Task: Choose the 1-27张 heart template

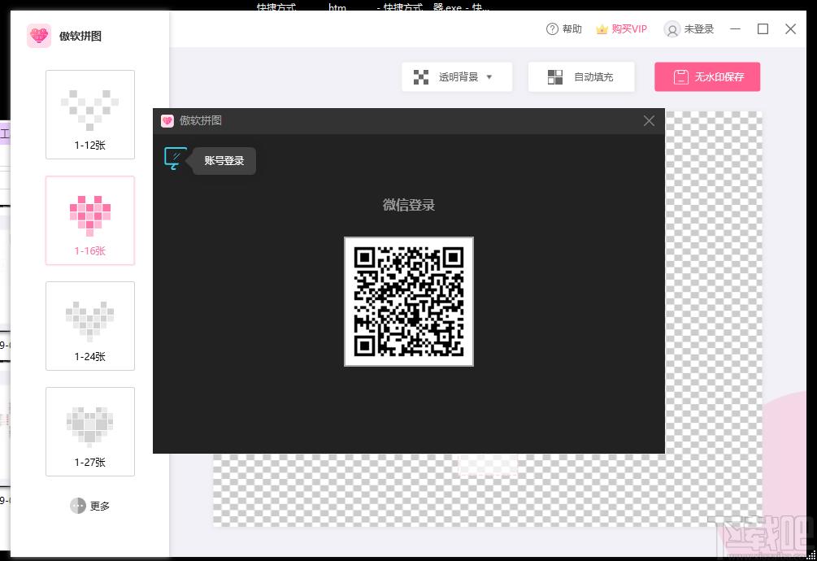Action: pos(90,432)
